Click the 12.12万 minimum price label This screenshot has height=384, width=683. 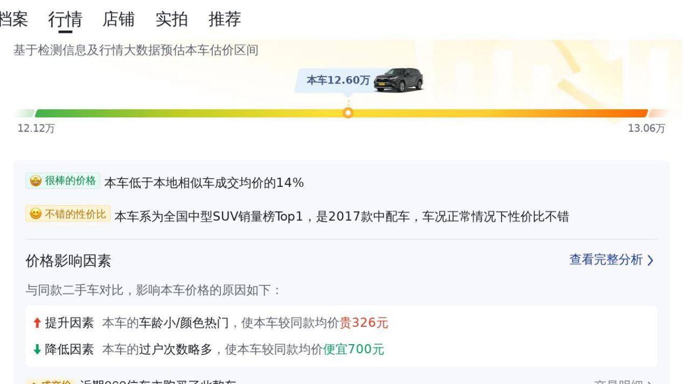[32, 129]
